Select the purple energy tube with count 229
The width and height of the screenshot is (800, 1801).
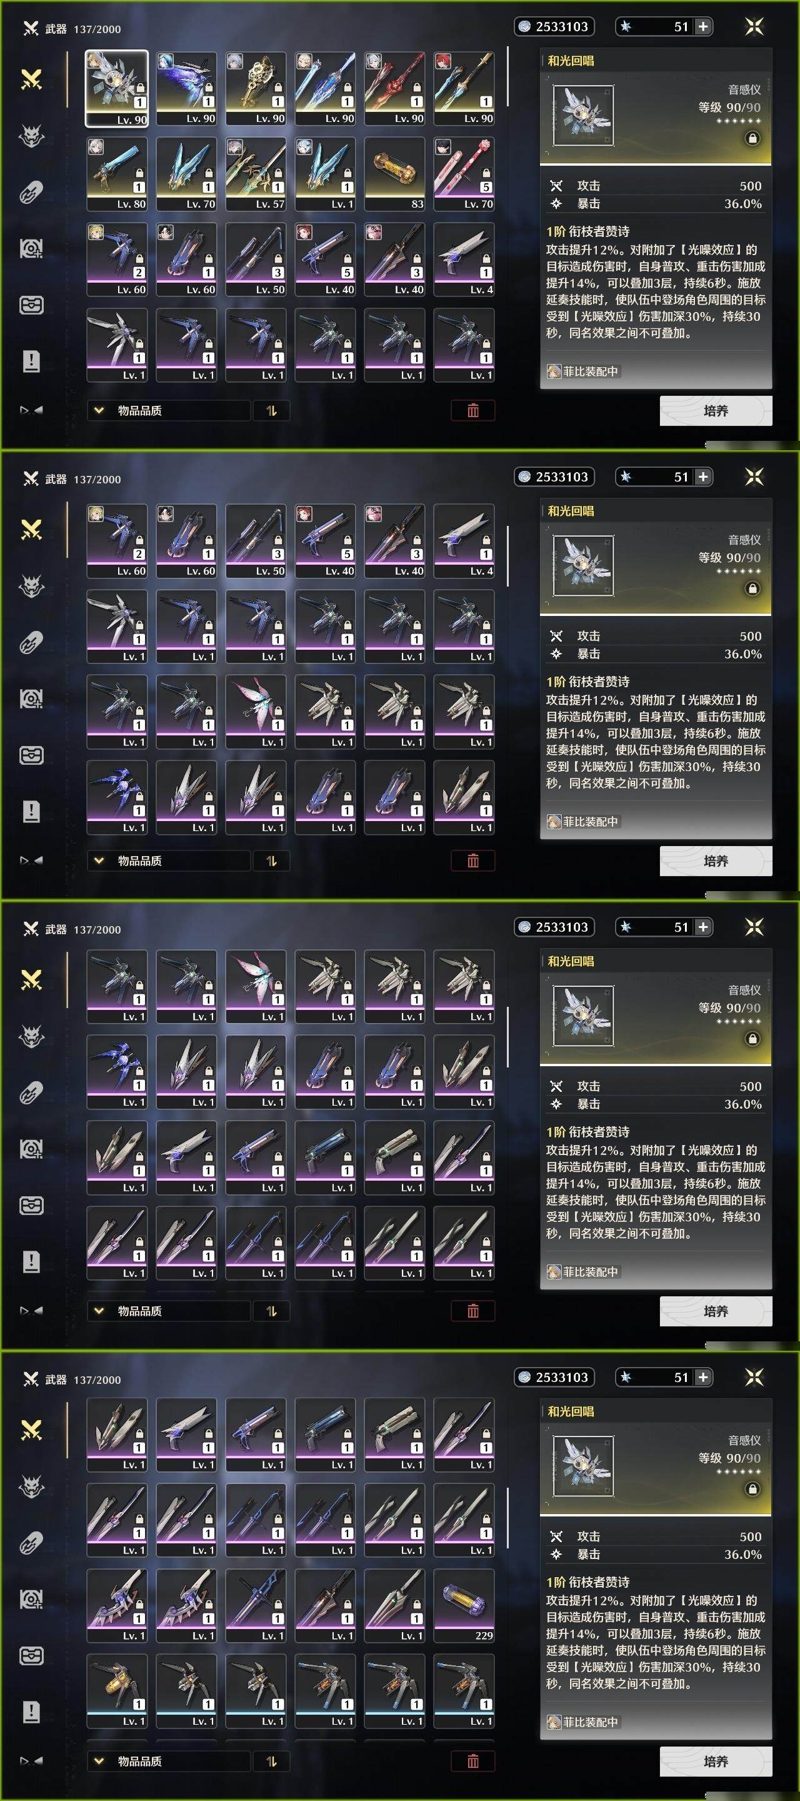click(x=464, y=1605)
